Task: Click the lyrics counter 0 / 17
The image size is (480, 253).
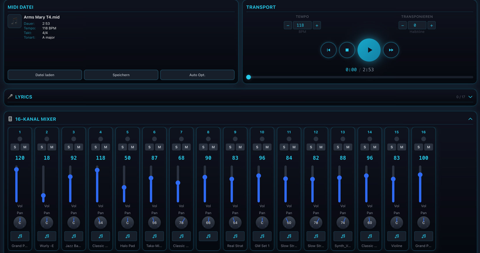Action: tap(461, 97)
